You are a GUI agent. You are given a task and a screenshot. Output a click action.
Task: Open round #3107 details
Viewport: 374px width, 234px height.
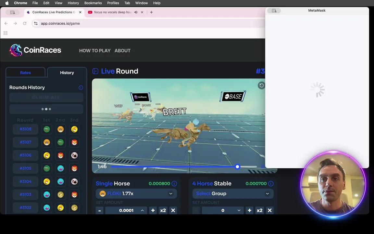click(26, 142)
